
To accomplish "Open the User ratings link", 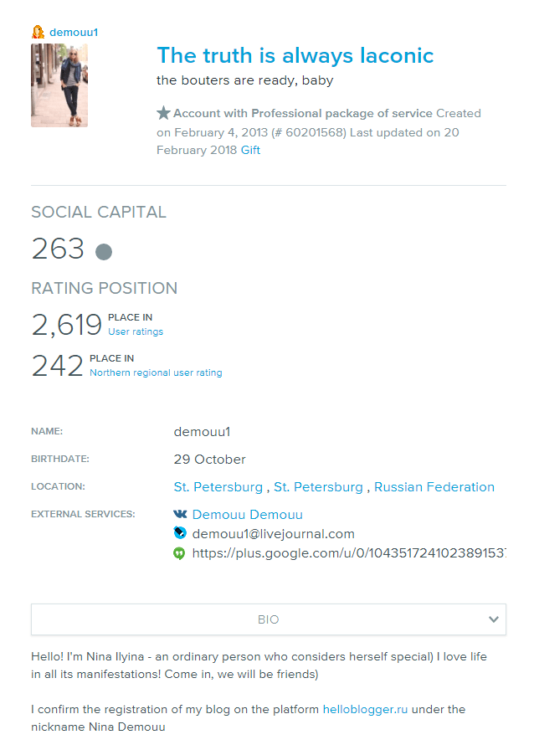I will click(x=136, y=331).
